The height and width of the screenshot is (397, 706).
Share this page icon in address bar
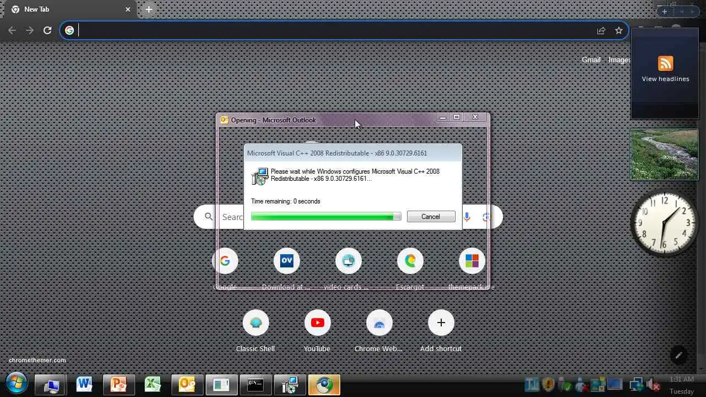point(601,30)
